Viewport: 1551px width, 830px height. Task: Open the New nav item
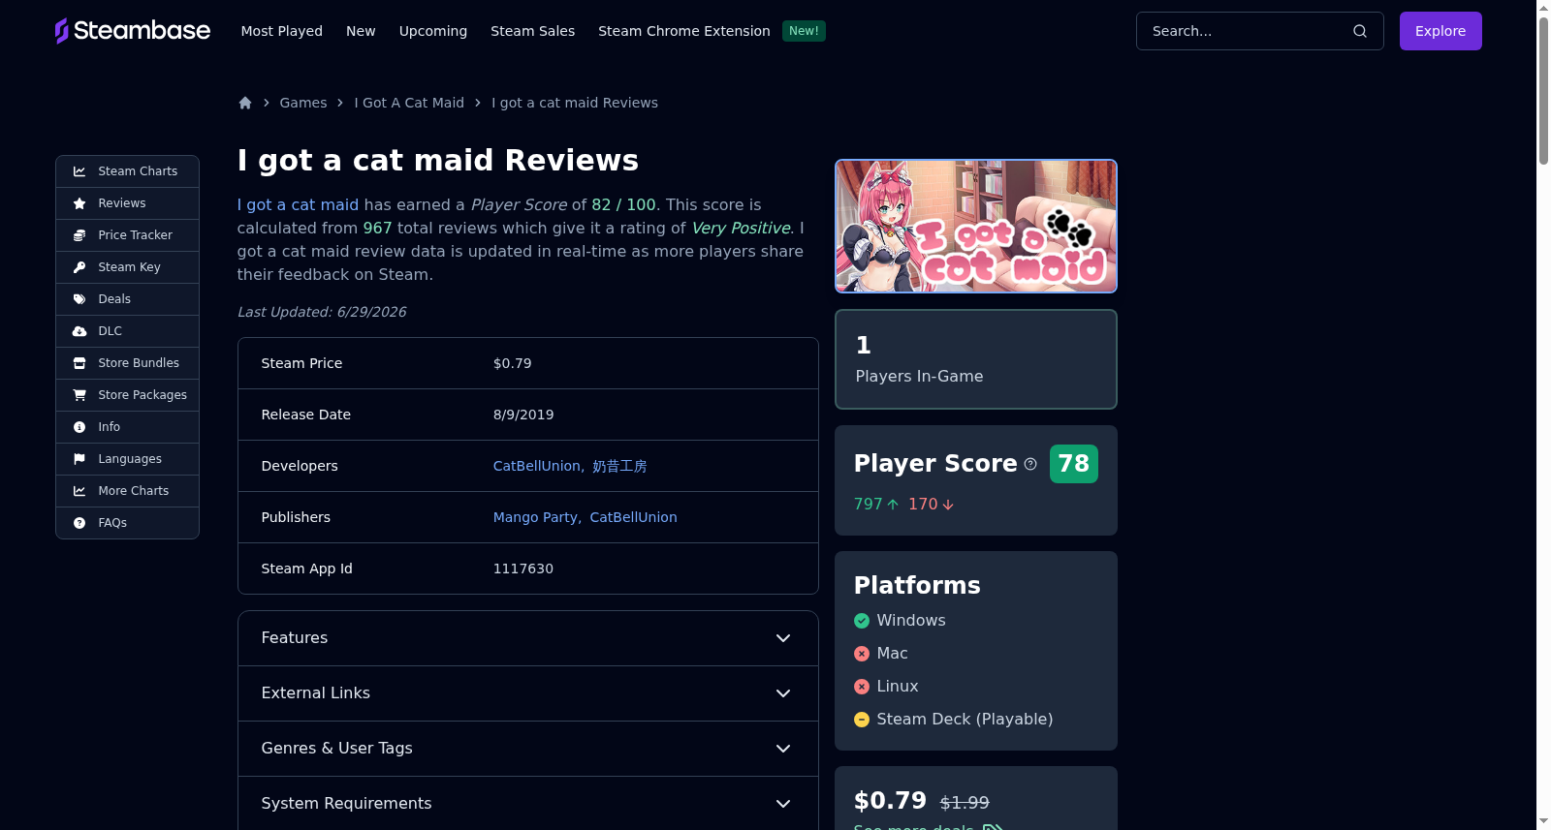361,31
